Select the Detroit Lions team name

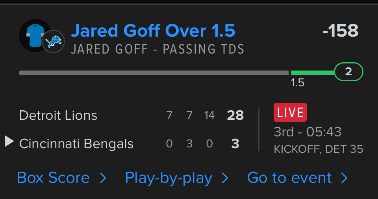(58, 115)
